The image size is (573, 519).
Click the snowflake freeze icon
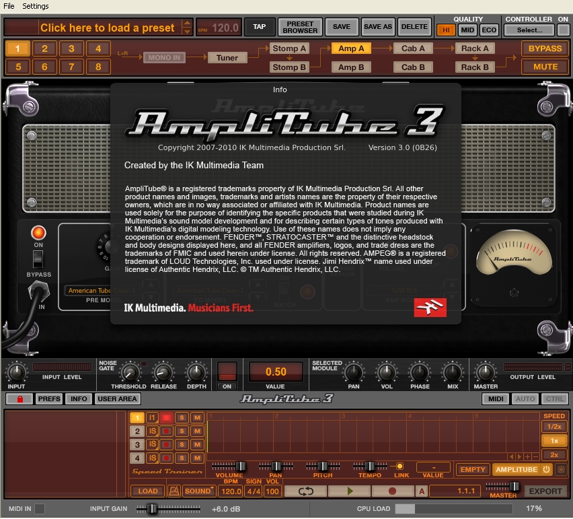(x=561, y=470)
